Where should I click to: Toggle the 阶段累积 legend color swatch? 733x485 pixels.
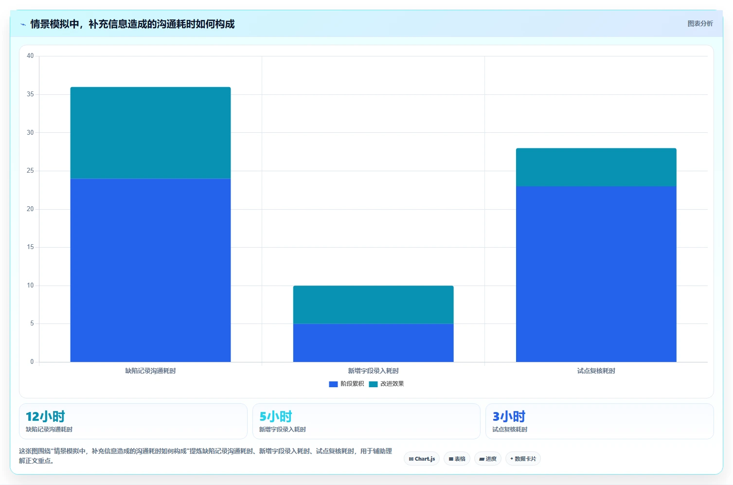333,384
